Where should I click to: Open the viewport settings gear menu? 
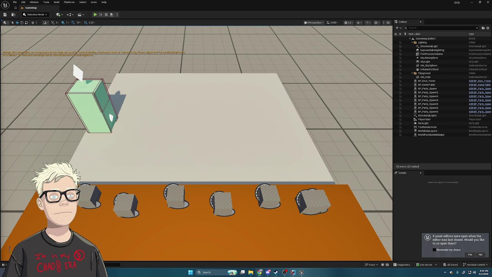tap(377, 23)
